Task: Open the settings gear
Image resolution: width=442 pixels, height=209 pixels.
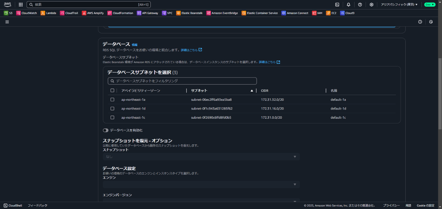Action: [x=372, y=4]
